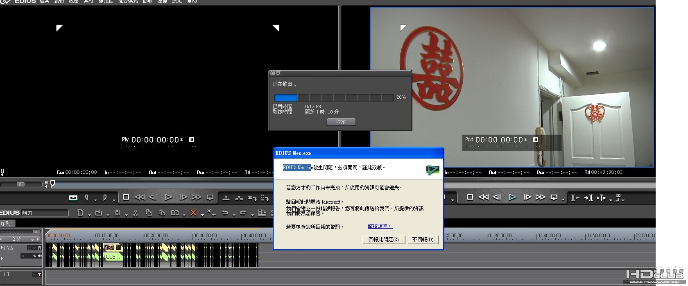Copy the selected clip
The image size is (688, 286).
click(x=149, y=213)
